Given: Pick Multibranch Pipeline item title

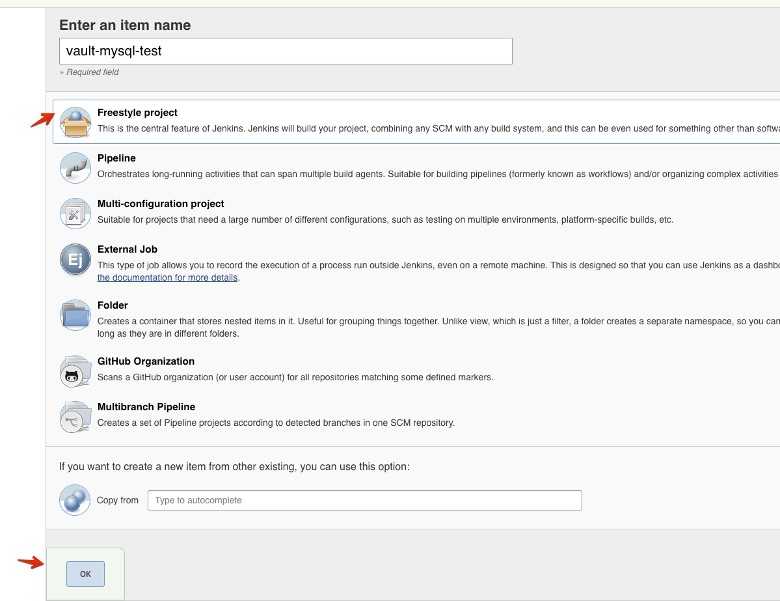Looking at the screenshot, I should 146,407.
